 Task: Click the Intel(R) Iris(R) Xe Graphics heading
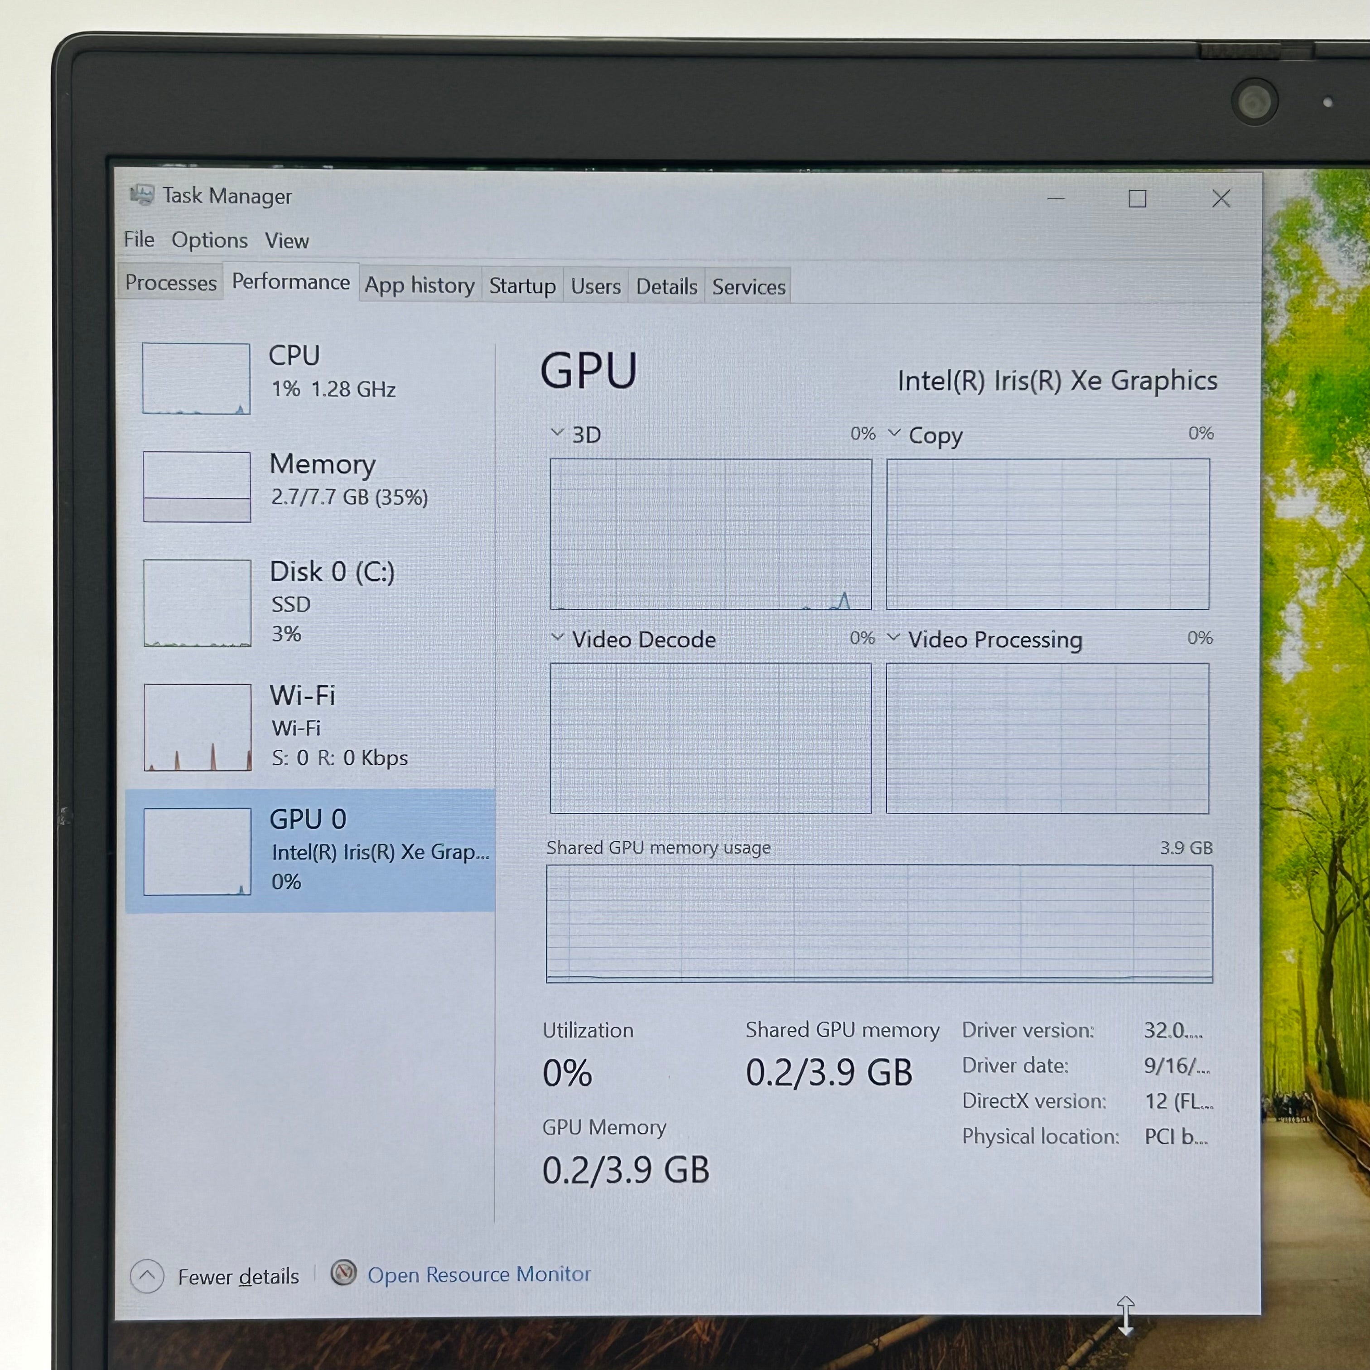click(x=1057, y=380)
